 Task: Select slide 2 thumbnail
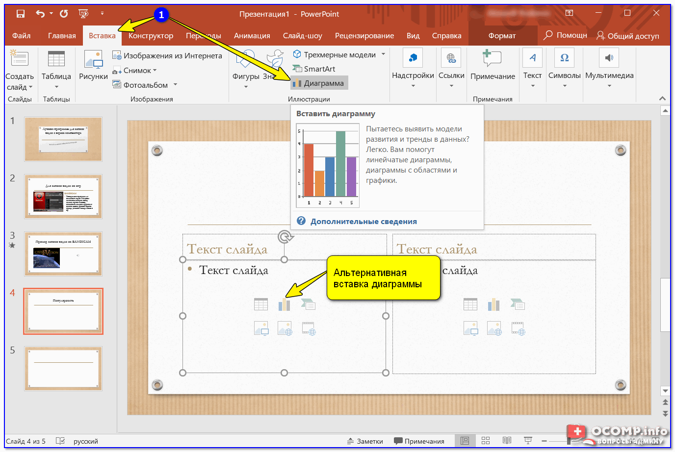(63, 197)
